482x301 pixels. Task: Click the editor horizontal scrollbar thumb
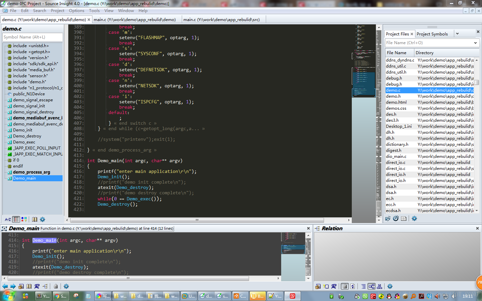pyautogui.click(x=197, y=220)
